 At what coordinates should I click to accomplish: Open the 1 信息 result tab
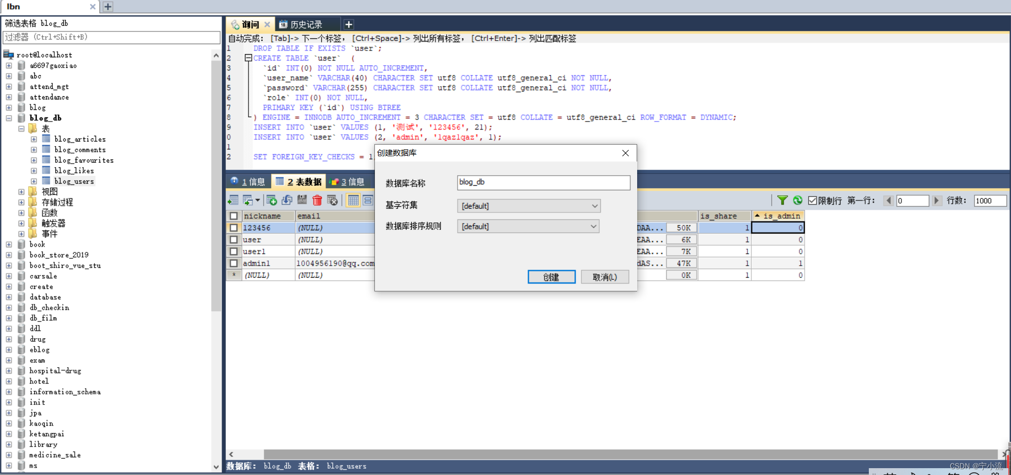(x=248, y=181)
